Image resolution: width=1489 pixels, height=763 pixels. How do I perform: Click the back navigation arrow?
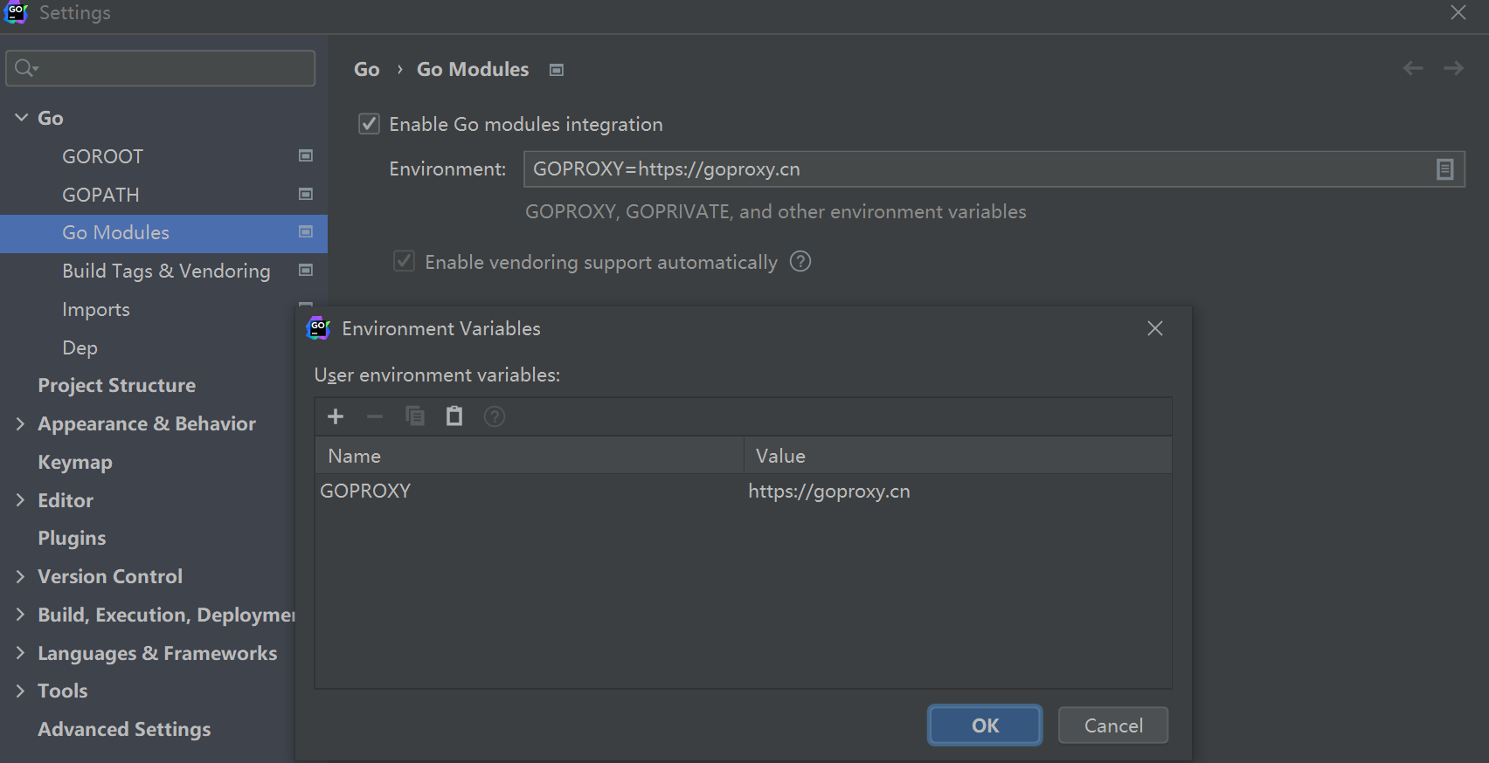pos(1412,69)
